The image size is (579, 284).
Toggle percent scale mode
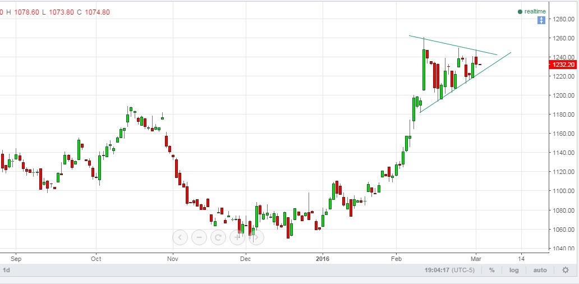[492, 271]
